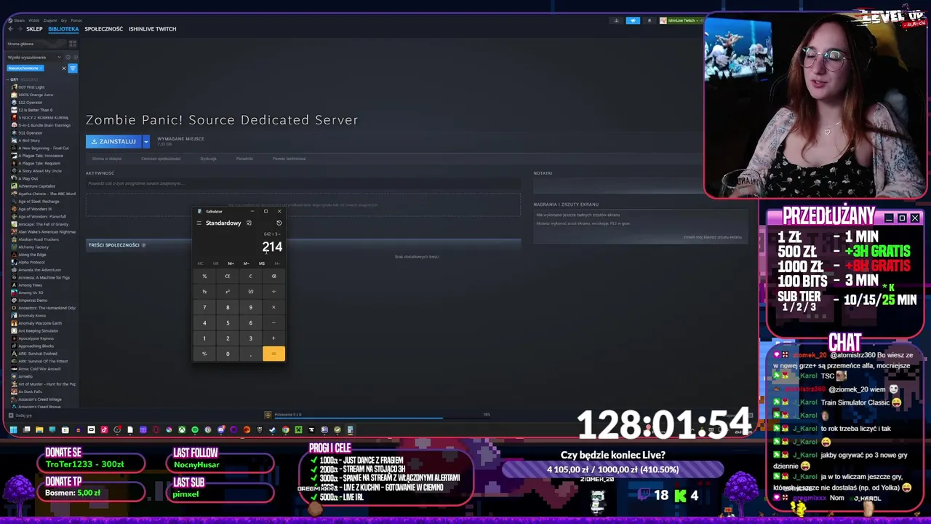Click calculator square x² key
The height and width of the screenshot is (524, 931).
[x=228, y=292]
